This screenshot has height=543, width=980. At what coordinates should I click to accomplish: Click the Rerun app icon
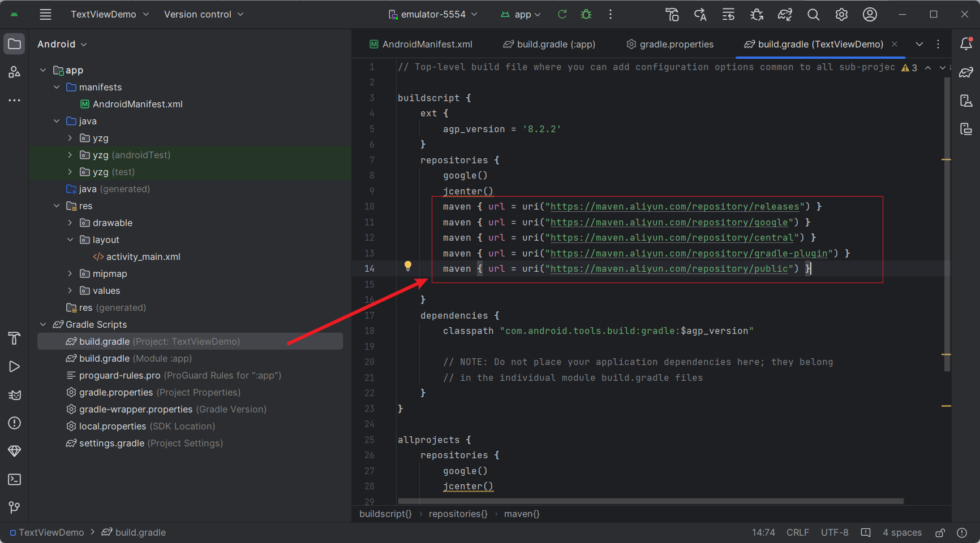[x=562, y=15]
